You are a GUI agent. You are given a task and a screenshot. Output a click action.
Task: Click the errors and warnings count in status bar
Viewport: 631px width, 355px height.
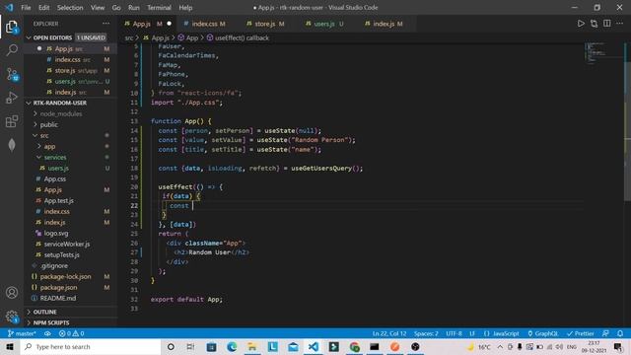pos(72,333)
